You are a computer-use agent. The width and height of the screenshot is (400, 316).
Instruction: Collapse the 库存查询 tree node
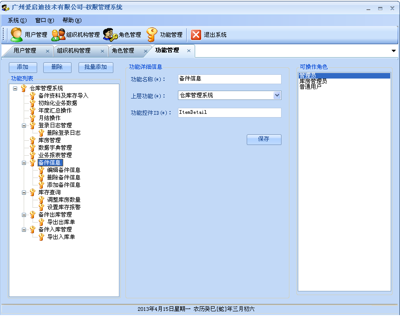click(24, 192)
